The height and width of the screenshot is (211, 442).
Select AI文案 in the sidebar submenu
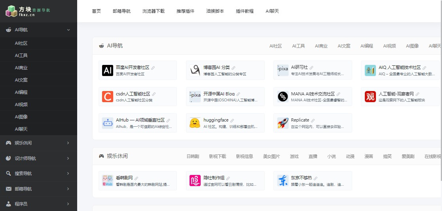pos(21,80)
